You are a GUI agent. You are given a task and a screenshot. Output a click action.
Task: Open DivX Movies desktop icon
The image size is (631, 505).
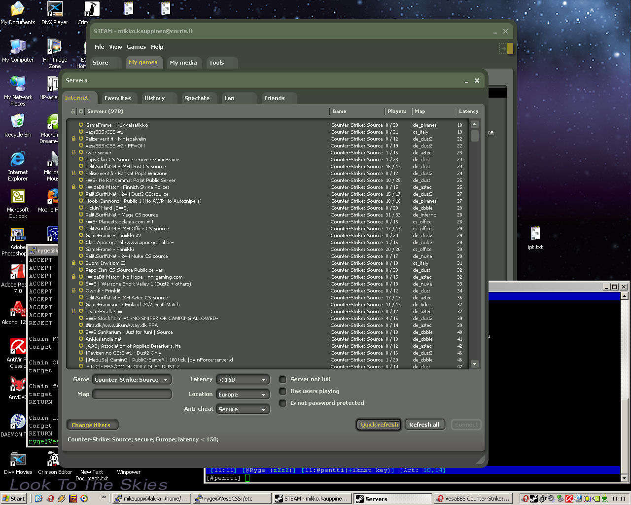(x=18, y=463)
